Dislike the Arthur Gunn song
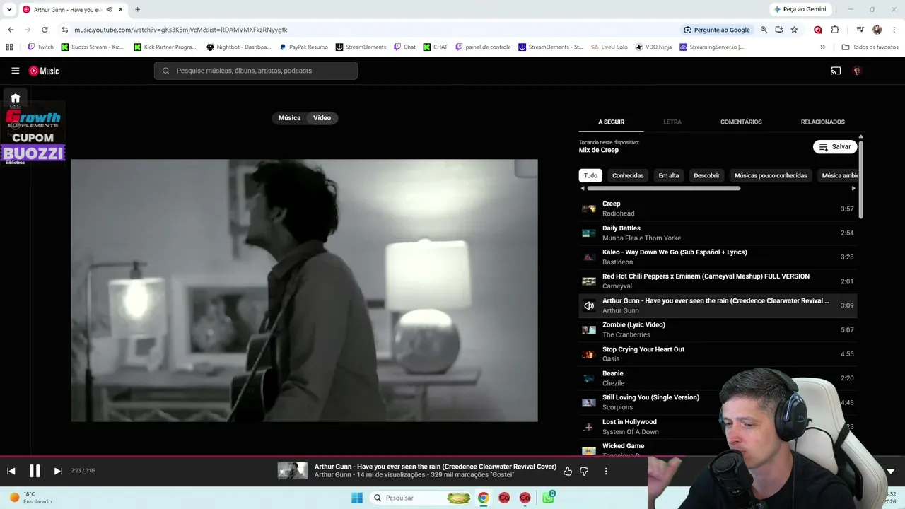This screenshot has height=509, width=905. point(584,471)
